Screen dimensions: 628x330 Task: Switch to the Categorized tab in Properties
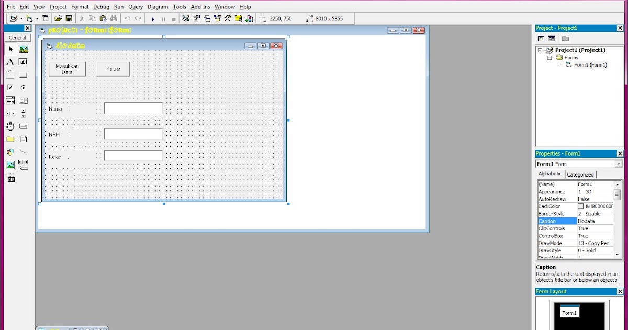(x=581, y=174)
